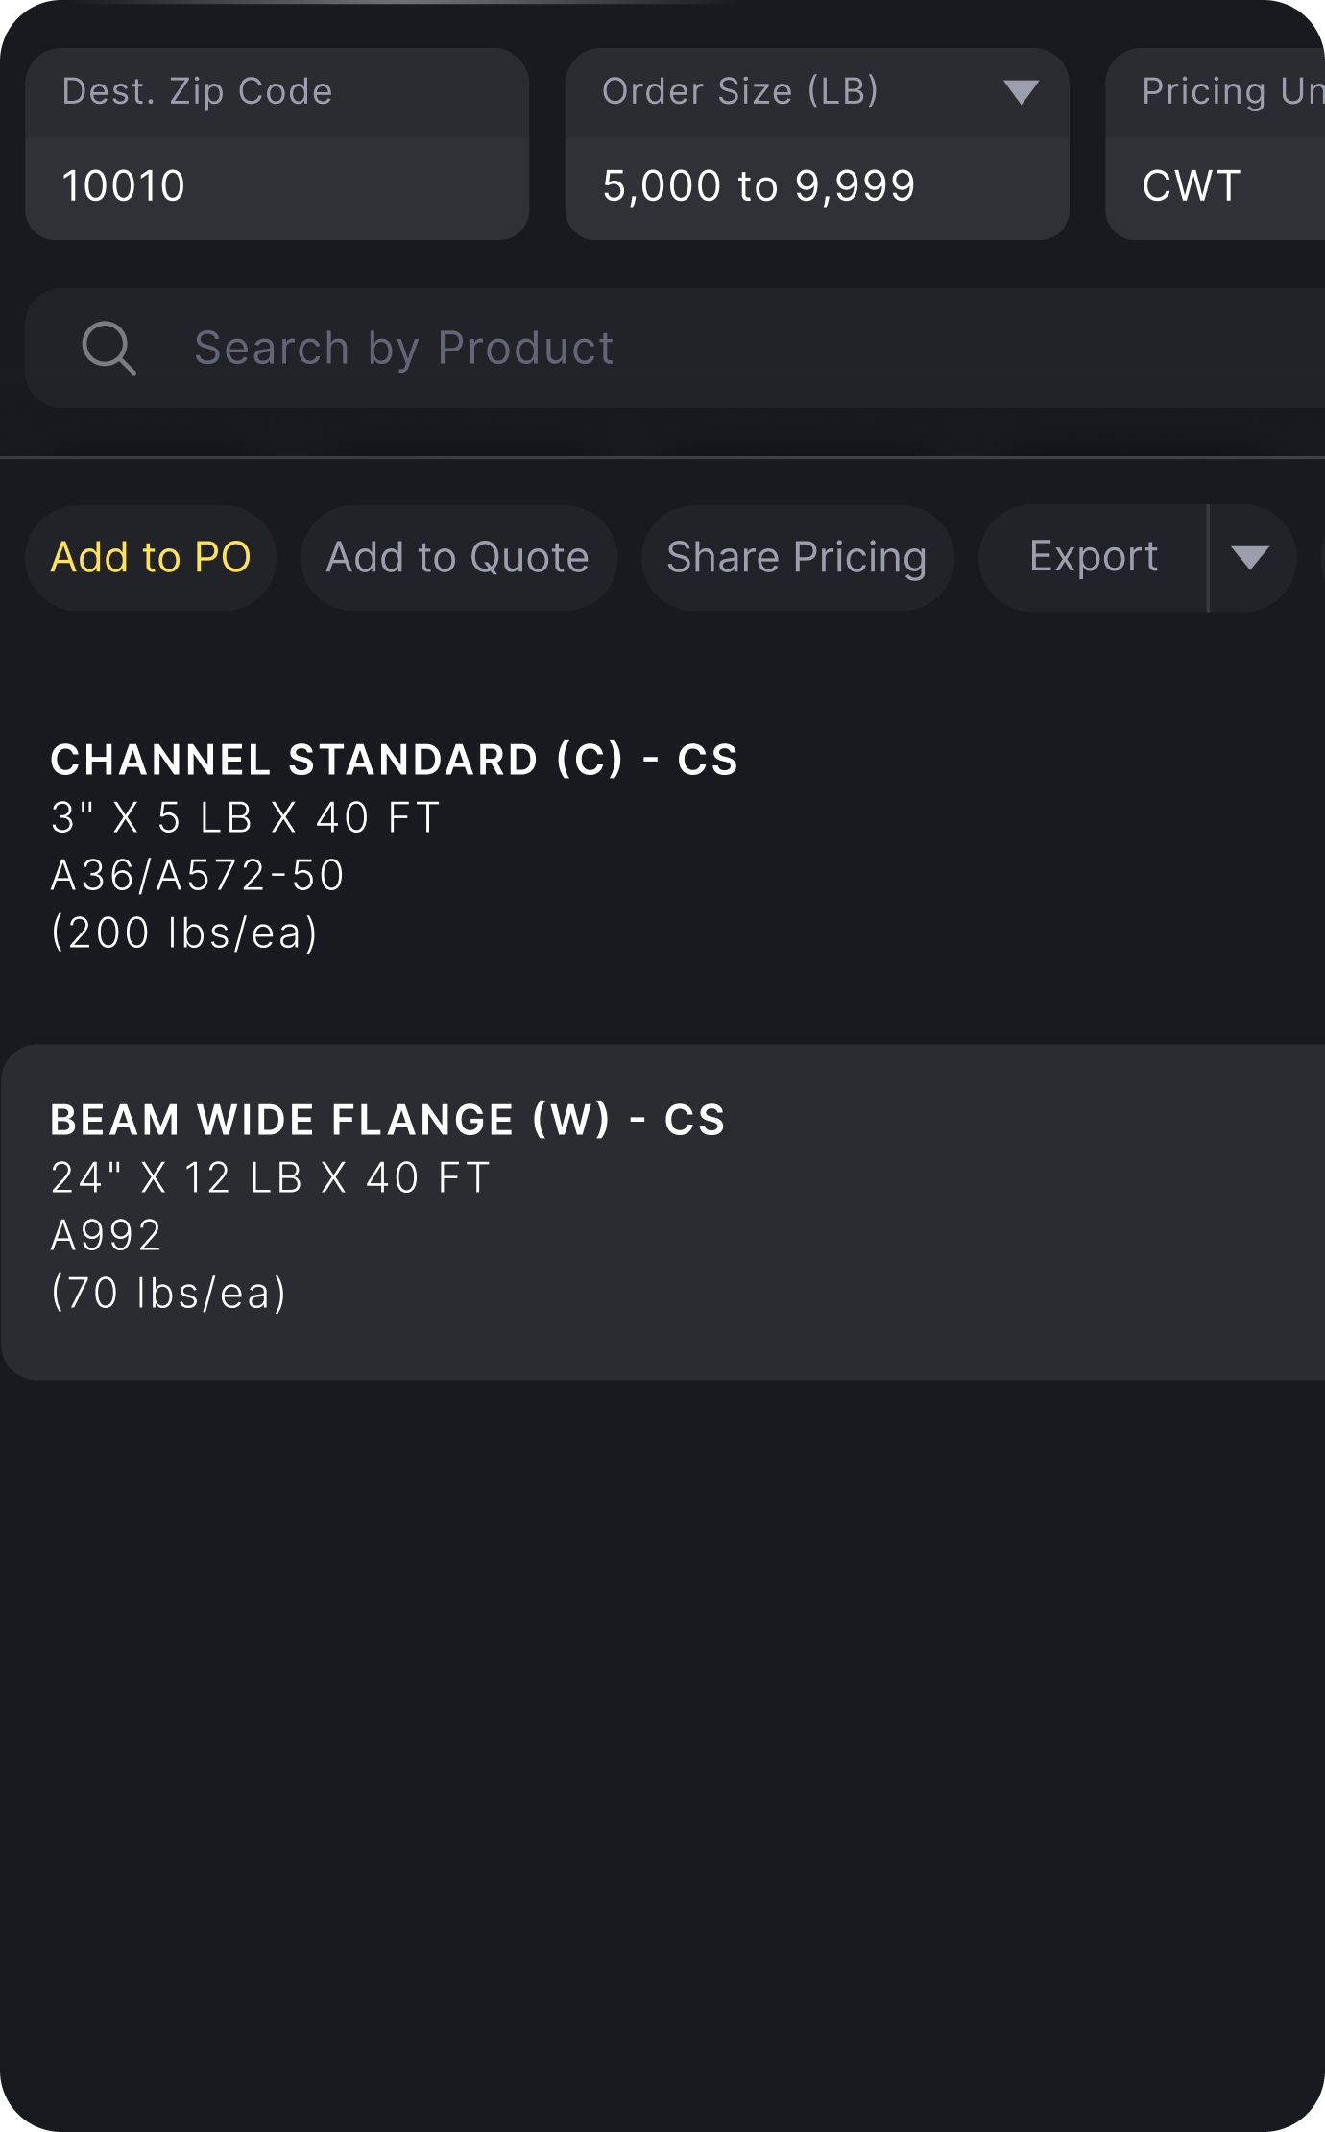Click the 5,000 to 9,999 order size value
The width and height of the screenshot is (1325, 2132).
pos(759,186)
